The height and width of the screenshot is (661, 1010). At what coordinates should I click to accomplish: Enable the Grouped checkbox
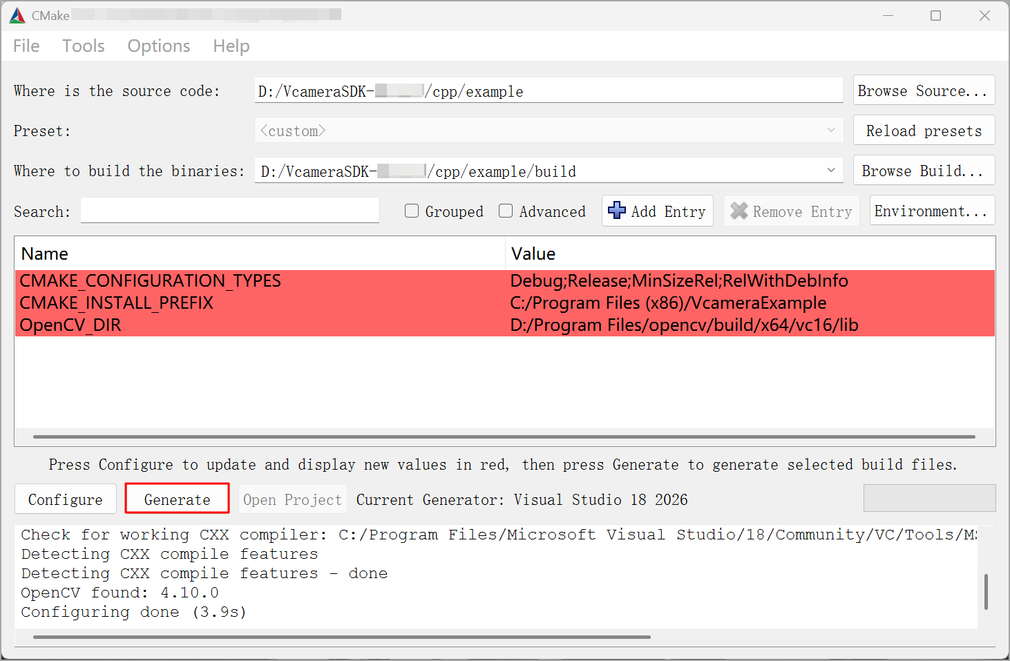pyautogui.click(x=412, y=211)
